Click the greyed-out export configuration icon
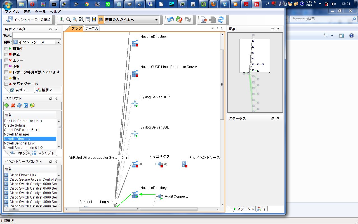The width and height of the screenshot is (358, 224). pos(213,20)
